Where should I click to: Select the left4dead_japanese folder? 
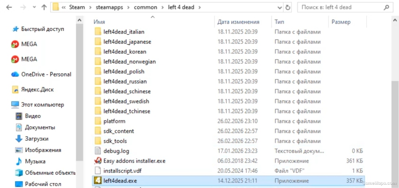point(127,42)
